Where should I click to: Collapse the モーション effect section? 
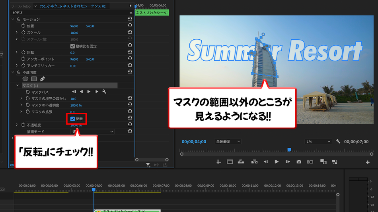click(13, 19)
